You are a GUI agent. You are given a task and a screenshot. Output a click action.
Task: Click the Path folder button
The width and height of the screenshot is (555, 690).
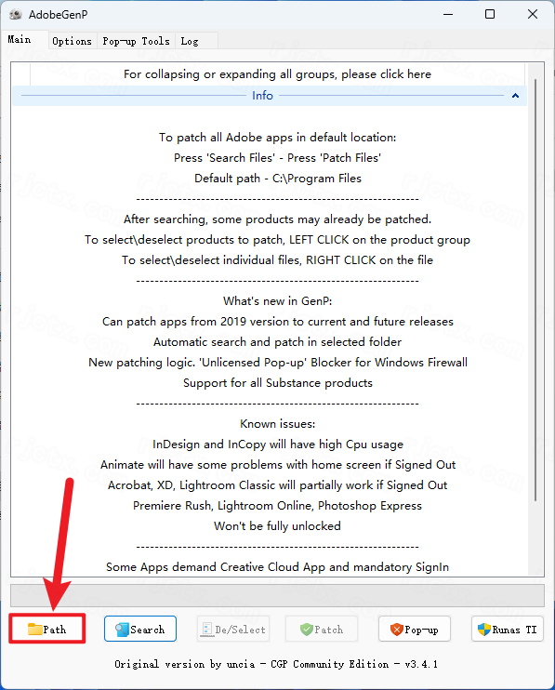(47, 629)
